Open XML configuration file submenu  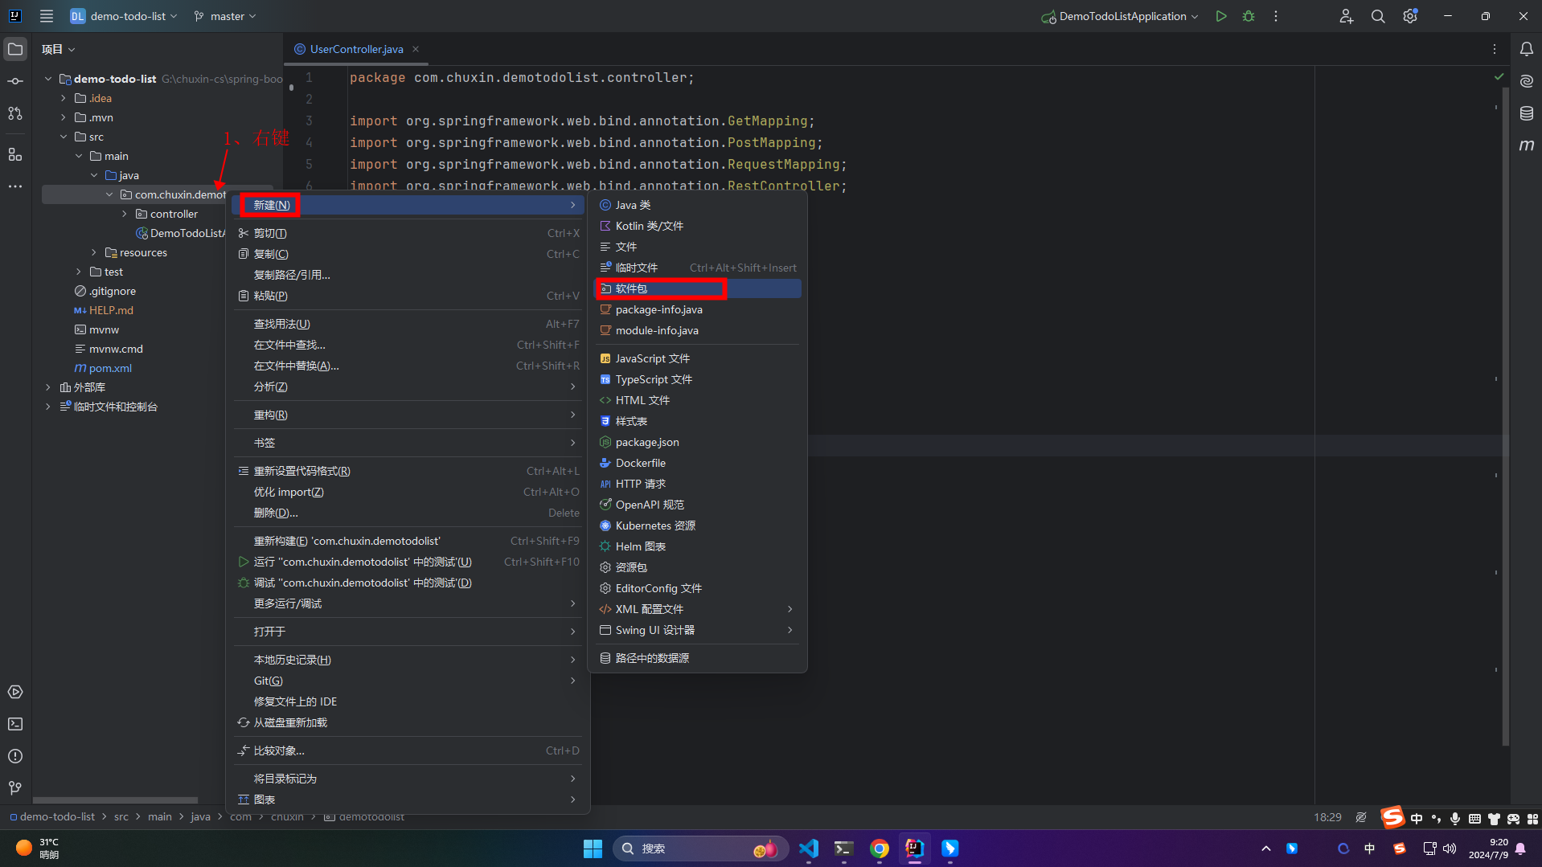[x=697, y=609]
